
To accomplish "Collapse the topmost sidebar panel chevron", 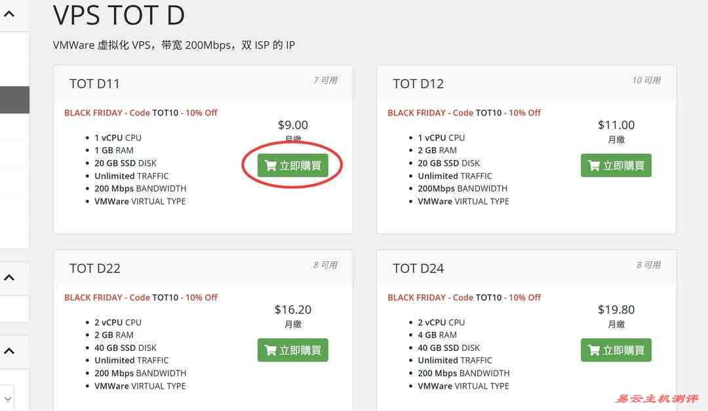I will [x=9, y=13].
